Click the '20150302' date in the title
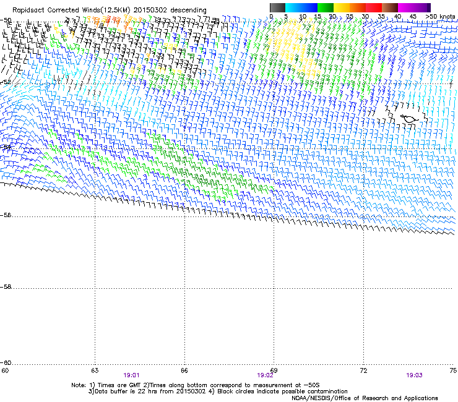 [150, 10]
